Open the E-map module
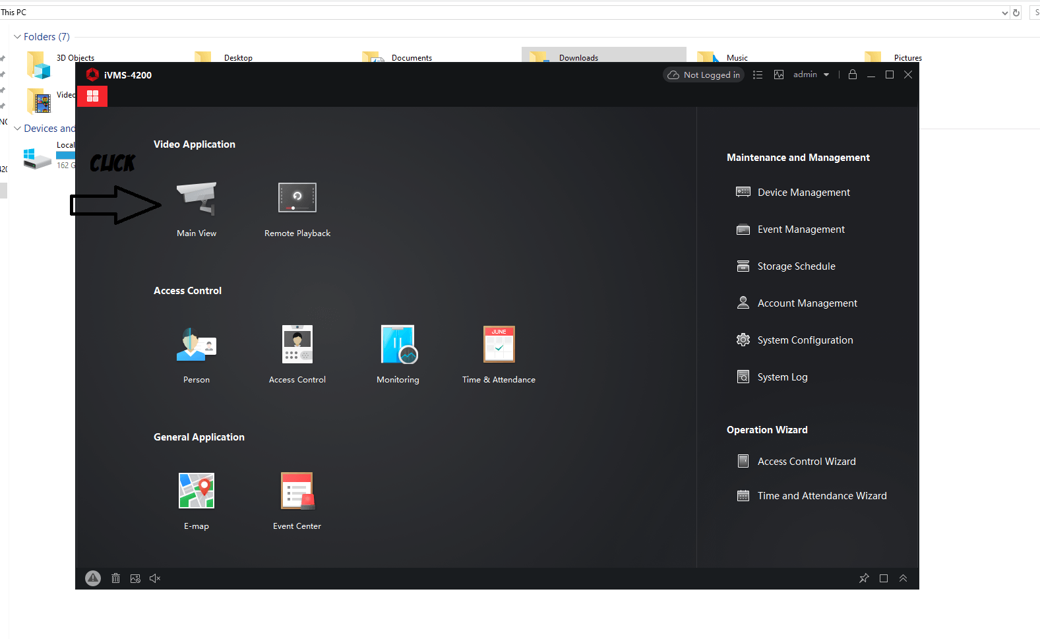This screenshot has width=1040, height=639. coord(197,491)
